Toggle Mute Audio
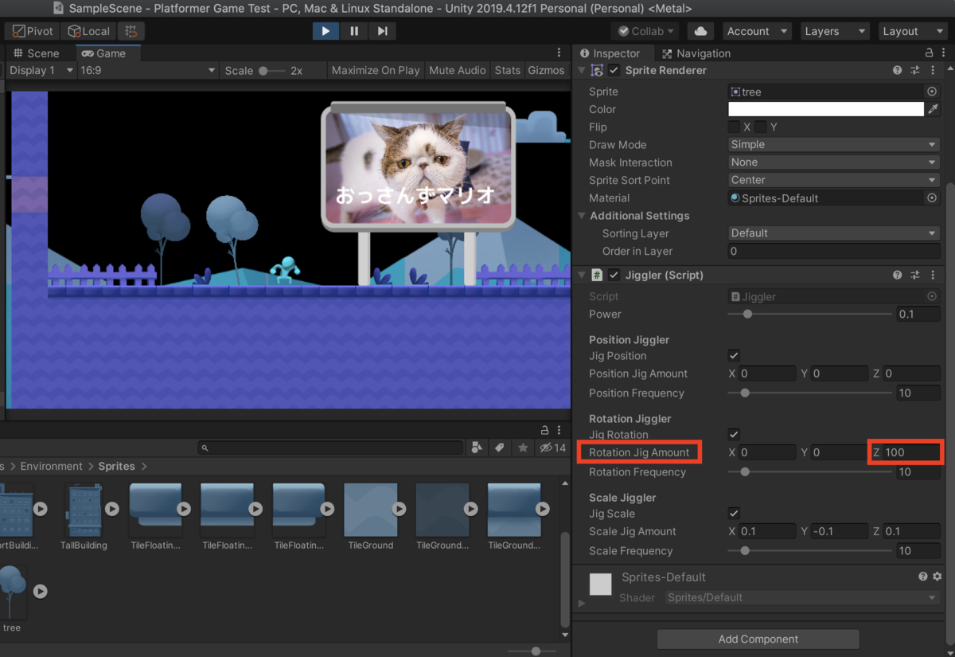 458,70
